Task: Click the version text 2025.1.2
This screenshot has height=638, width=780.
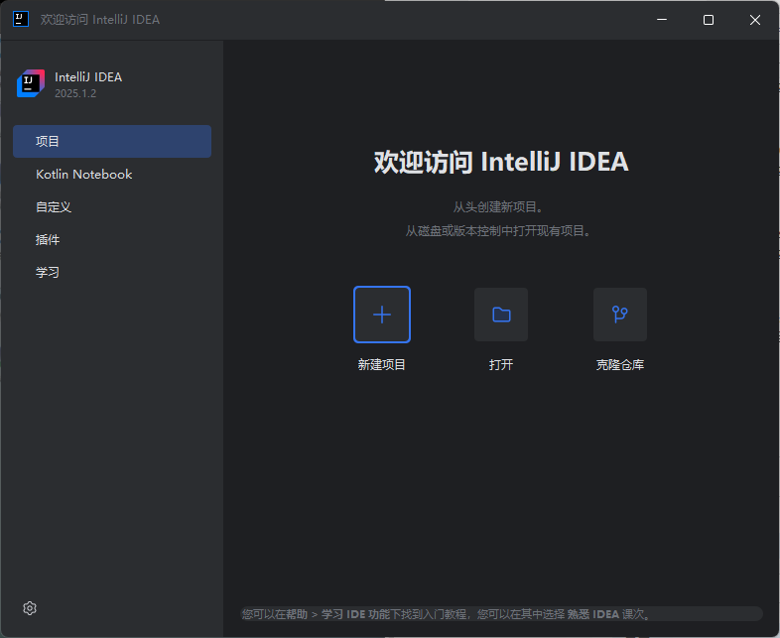Action: pos(75,93)
